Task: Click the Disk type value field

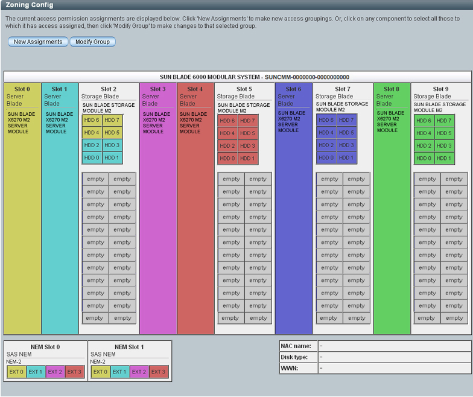Action: click(x=395, y=357)
